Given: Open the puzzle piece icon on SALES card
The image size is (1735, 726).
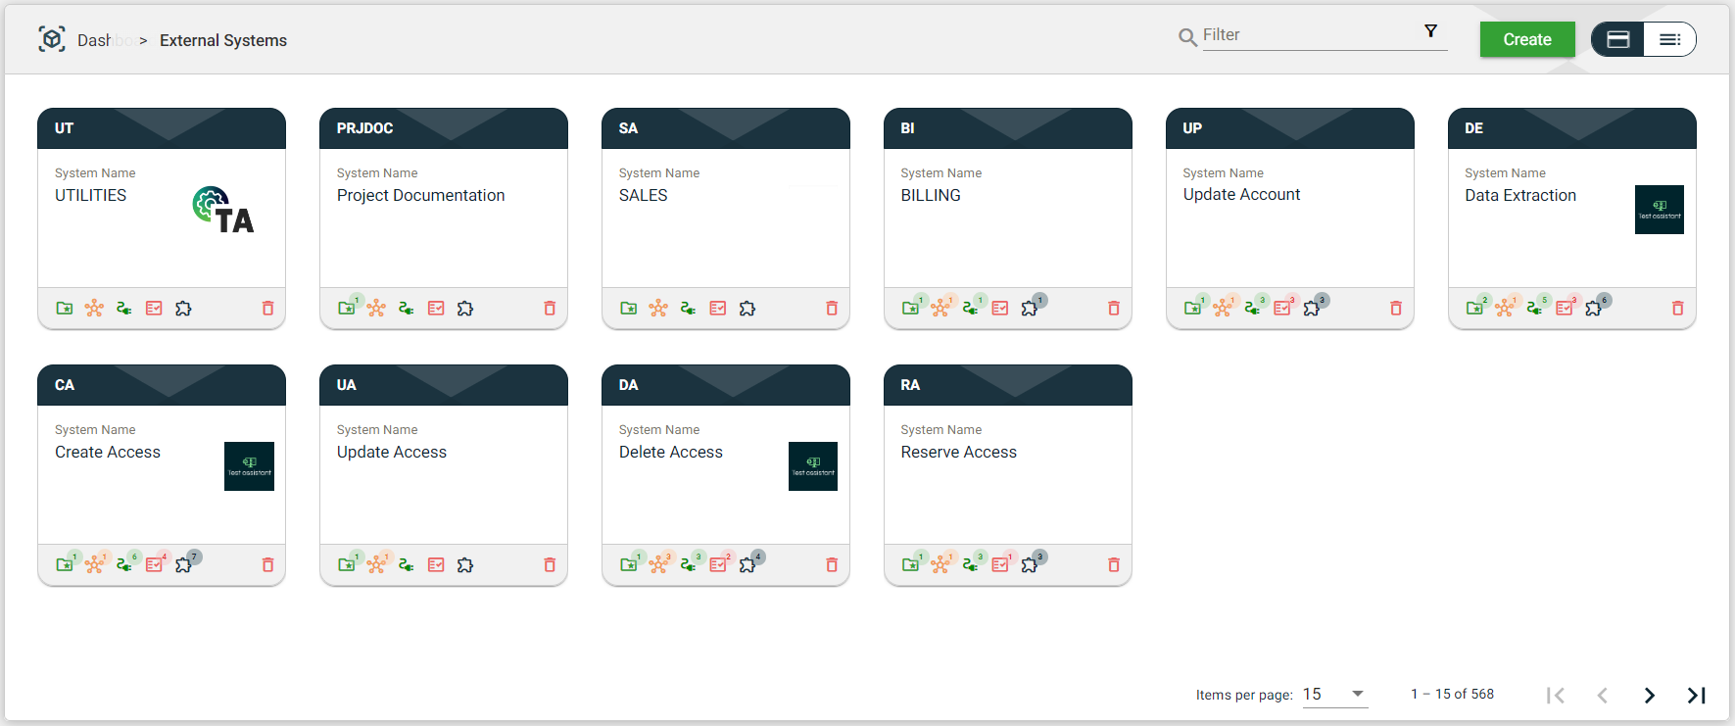Looking at the screenshot, I should click(747, 309).
